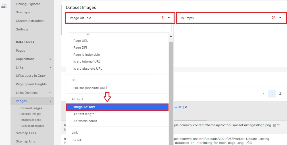Expand the Links sidebar section
287x145 pixels.
pos(50,67)
